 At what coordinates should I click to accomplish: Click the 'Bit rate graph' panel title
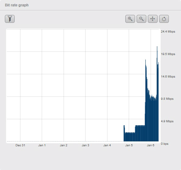click(x=17, y=5)
